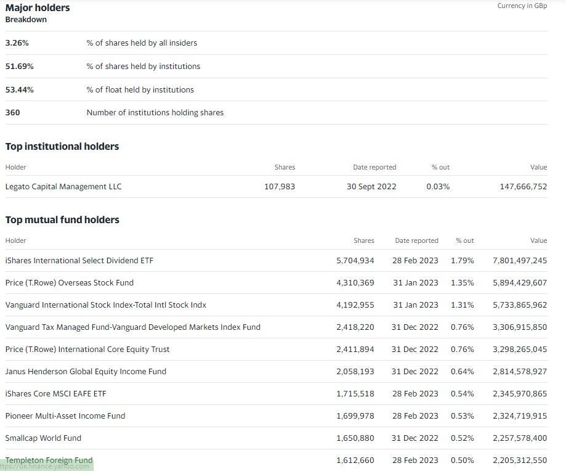The image size is (566, 471).
Task: Click the 1.35% out cell
Action: [463, 282]
